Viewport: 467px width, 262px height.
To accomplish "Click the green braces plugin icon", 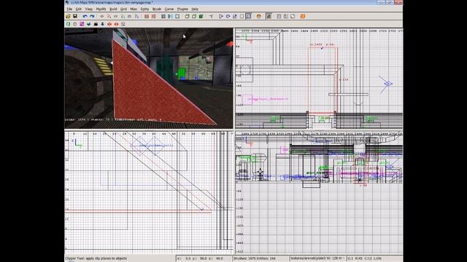I will click(68, 24).
